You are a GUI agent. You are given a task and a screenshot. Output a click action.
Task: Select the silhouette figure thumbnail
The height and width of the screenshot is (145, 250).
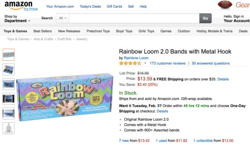9,128
